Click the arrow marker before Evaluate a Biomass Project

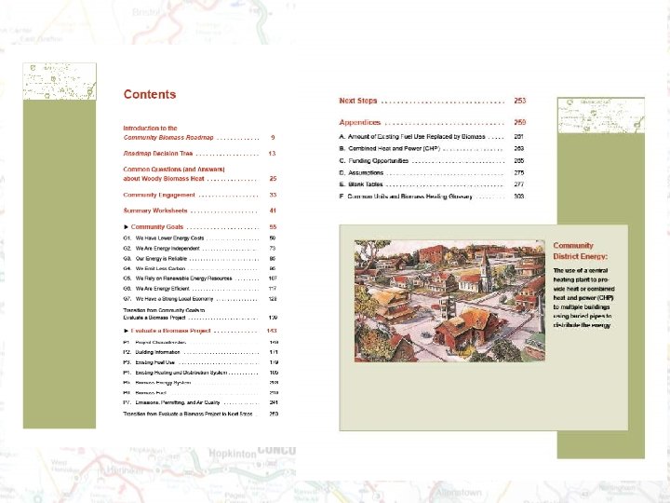126,331
